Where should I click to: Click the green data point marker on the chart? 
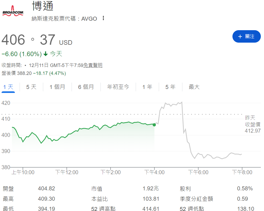pyautogui.click(x=154, y=125)
